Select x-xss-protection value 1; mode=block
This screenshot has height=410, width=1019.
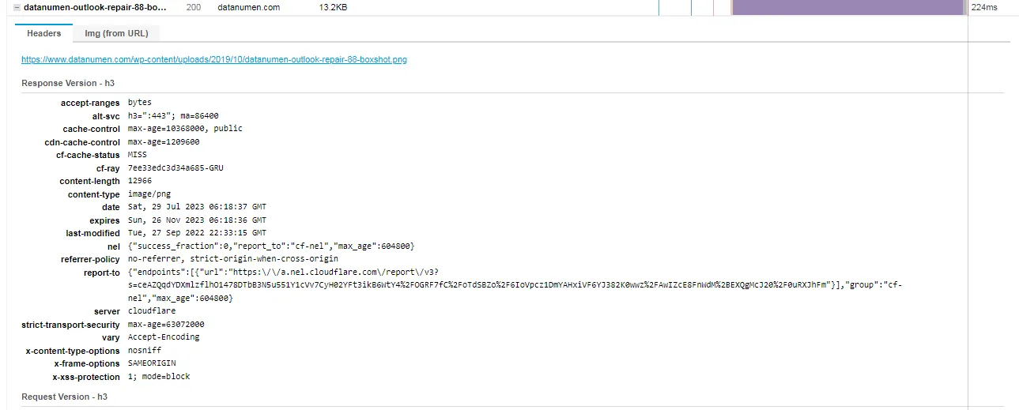tap(159, 377)
